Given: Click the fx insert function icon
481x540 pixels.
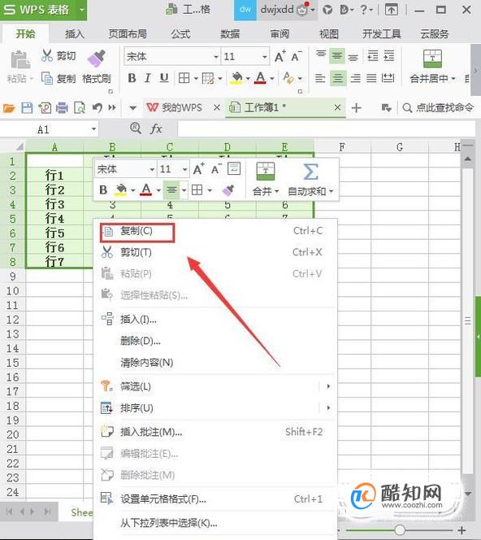Looking at the screenshot, I should tap(156, 128).
